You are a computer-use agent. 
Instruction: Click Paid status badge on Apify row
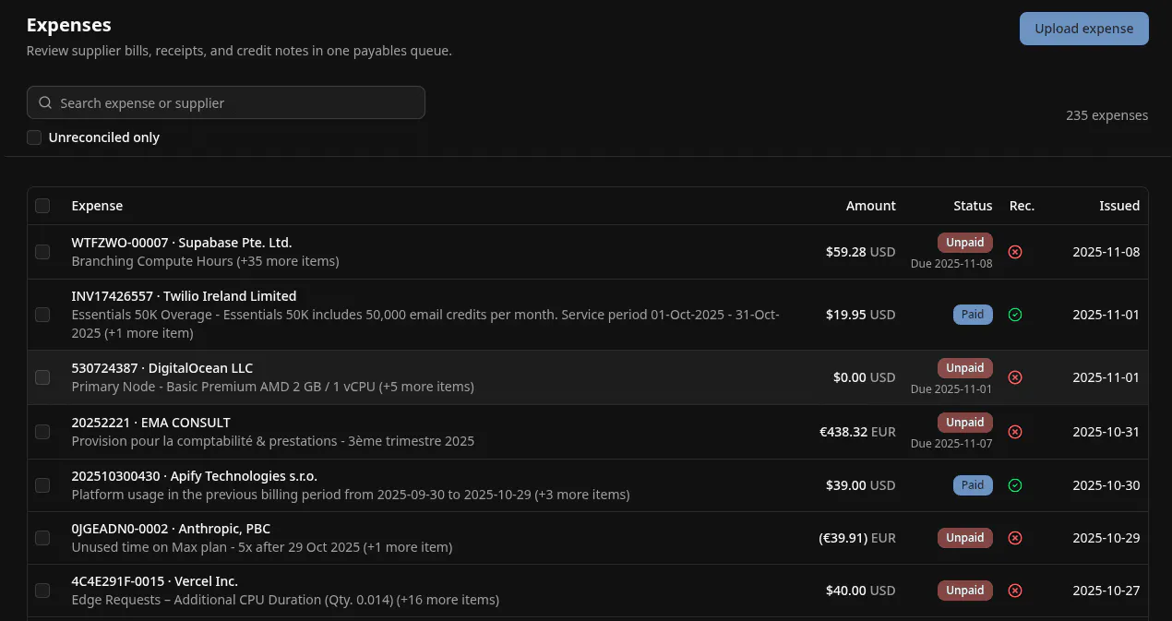[973, 485]
